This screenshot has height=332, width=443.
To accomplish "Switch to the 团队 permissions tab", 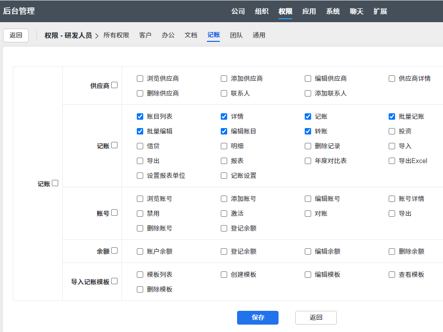I will 236,35.
